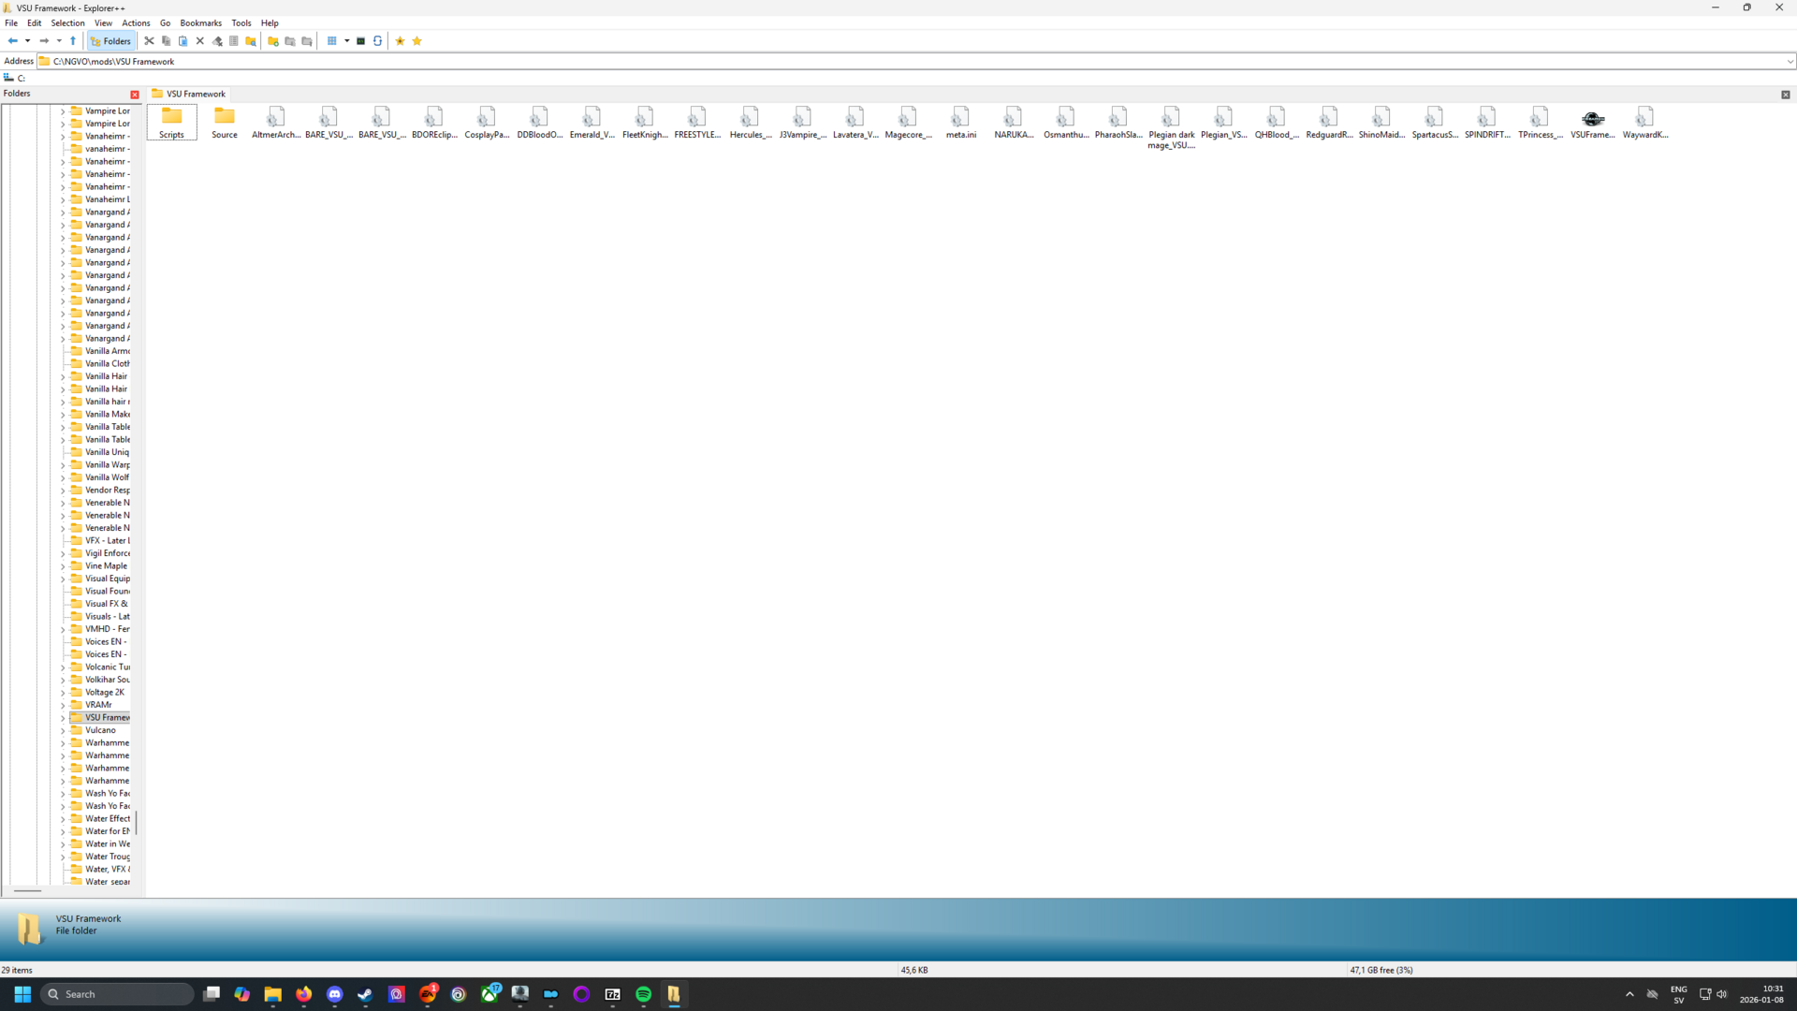Screen dimensions: 1797x1011
Task: Click the Move To folder icon
Action: tap(307, 41)
